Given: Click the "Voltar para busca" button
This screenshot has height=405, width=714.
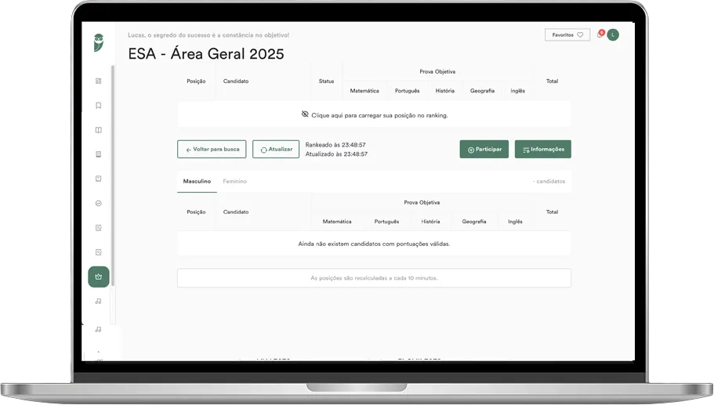Looking at the screenshot, I should point(212,149).
